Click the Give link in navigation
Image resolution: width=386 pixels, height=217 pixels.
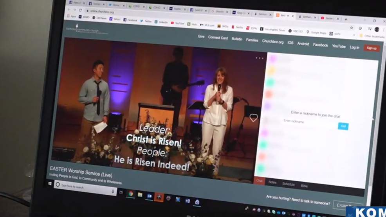[x=201, y=36]
